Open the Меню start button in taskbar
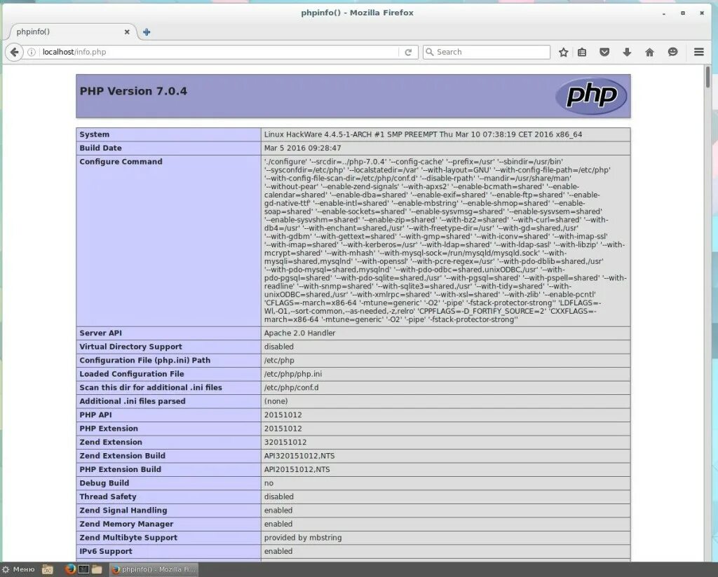The height and width of the screenshot is (577, 718). click(18, 569)
